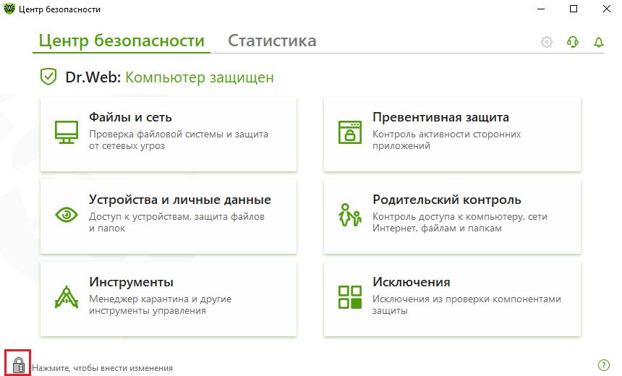Viewport: 622px width, 376px height.
Task: Click the four squares icon for Исключения
Action: tap(350, 297)
